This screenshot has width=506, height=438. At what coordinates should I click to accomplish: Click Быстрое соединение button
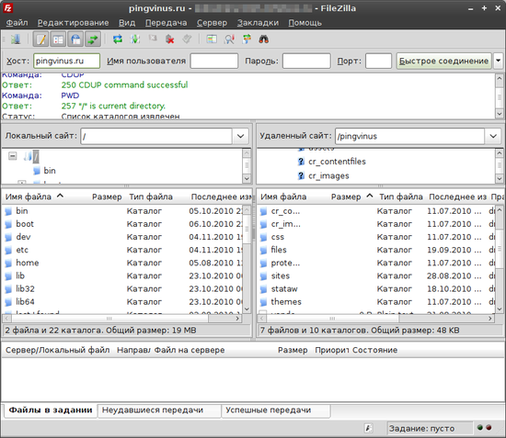point(443,61)
